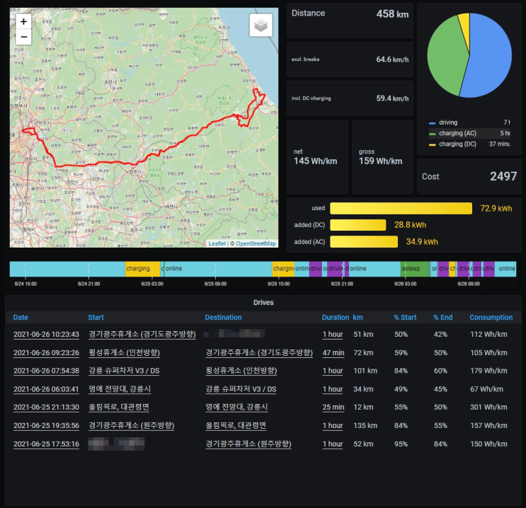Open drive dated 2021-06-26 10:23:43
The height and width of the screenshot is (508, 526).
point(46,335)
